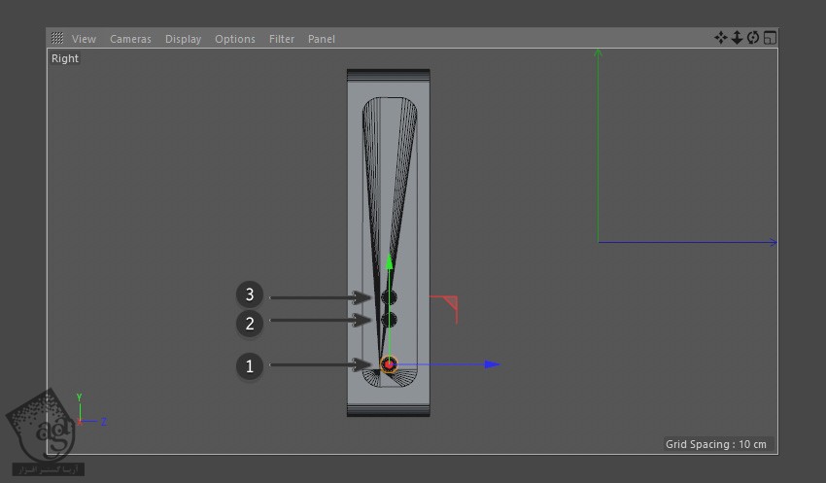Viewport: 826px width, 483px height.
Task: Click the viewport move camera icon
Action: 721,38
